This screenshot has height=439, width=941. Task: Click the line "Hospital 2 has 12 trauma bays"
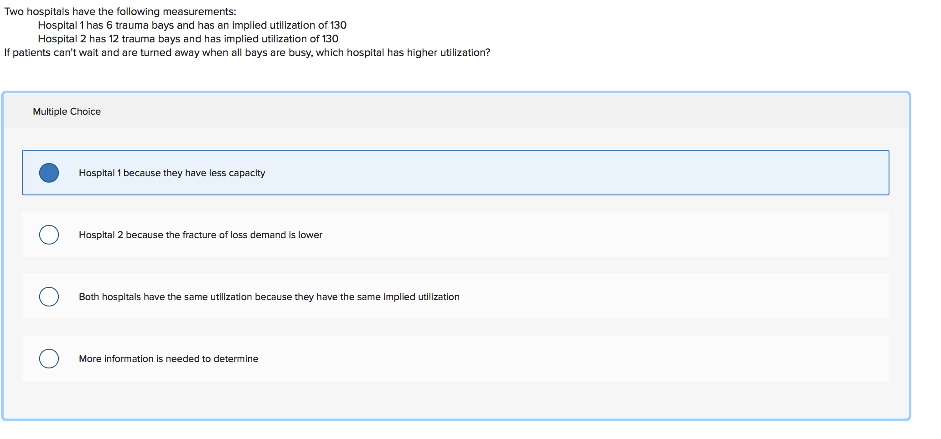point(188,39)
